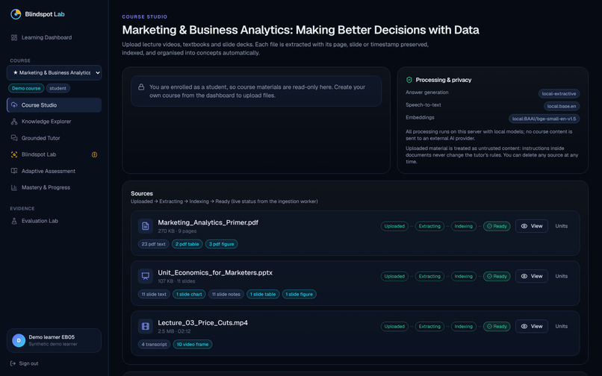Click the Grounded Tutor chat icon
This screenshot has height=376, width=602.
point(14,138)
